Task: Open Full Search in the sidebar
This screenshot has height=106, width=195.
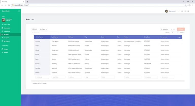Action: click(7, 31)
